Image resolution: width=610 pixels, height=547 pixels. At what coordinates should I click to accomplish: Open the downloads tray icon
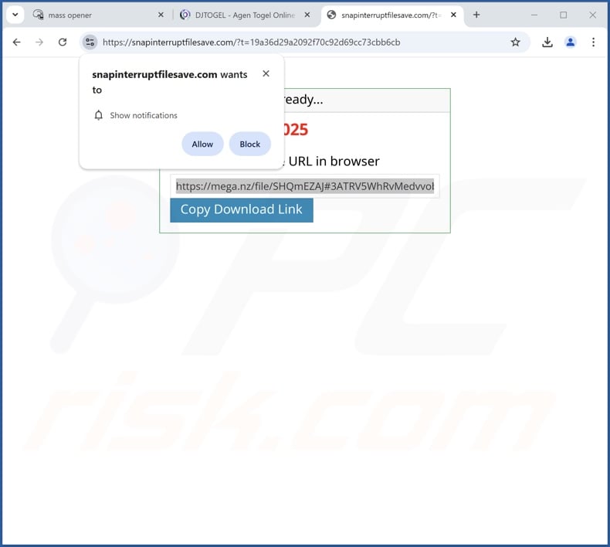547,42
